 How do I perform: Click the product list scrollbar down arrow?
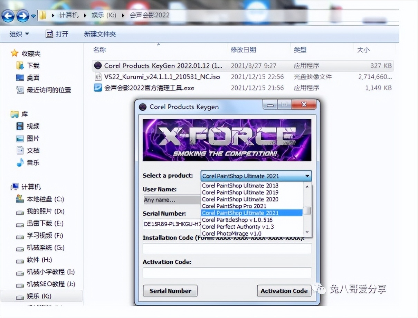click(307, 233)
